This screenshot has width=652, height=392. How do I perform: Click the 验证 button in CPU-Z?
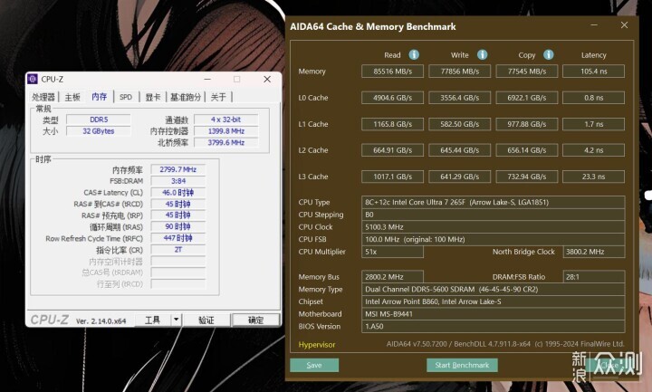coord(206,320)
